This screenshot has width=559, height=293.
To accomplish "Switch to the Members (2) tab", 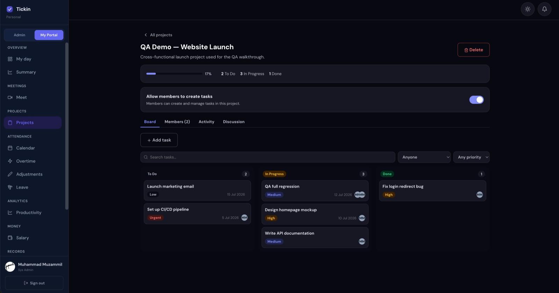I will [x=177, y=122].
